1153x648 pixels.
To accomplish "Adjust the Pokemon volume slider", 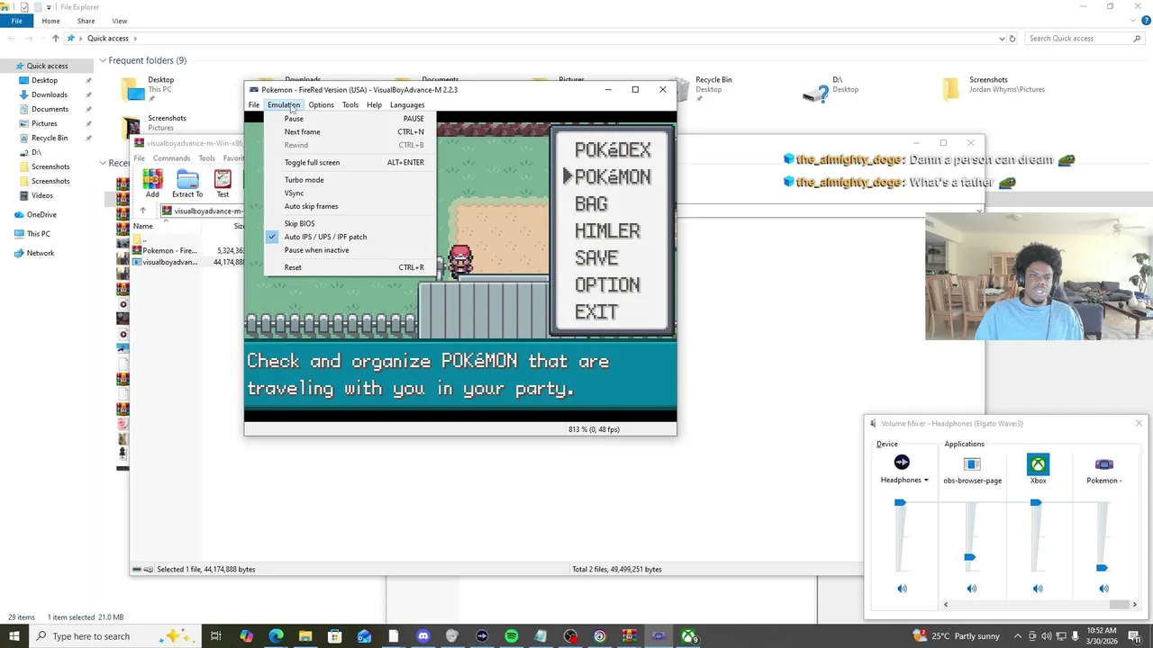I will [1102, 568].
